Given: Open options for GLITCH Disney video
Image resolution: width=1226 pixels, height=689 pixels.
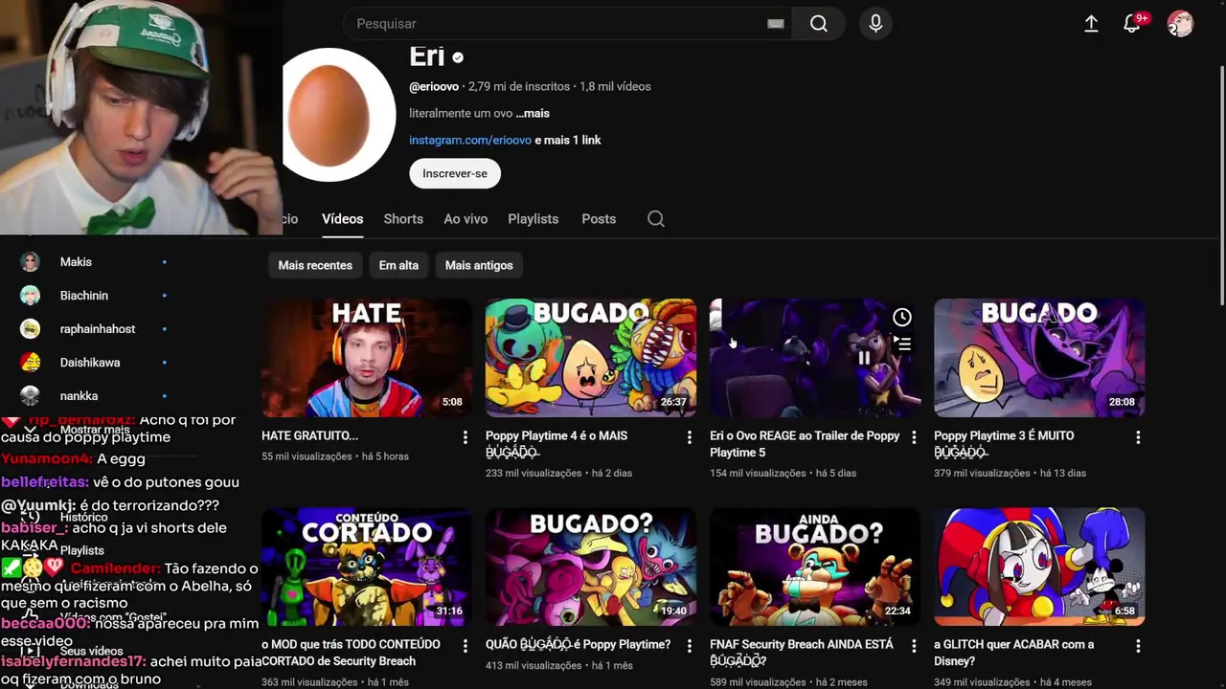Looking at the screenshot, I should 1138,646.
